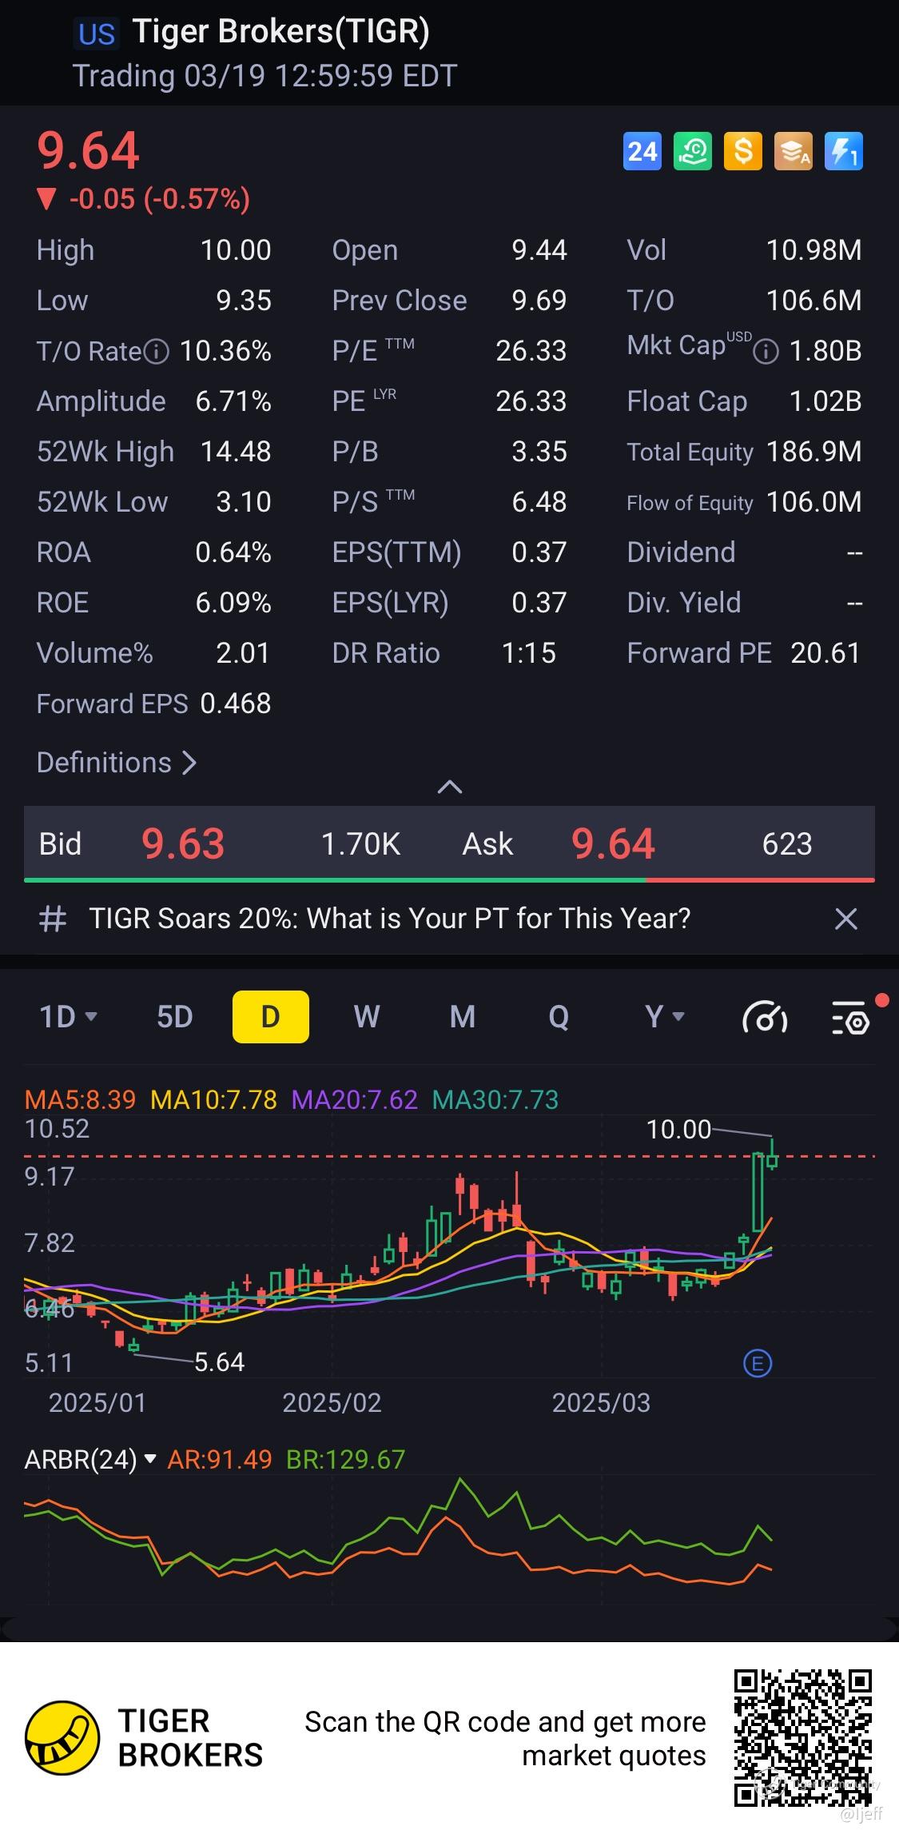The image size is (899, 1834).
Task: Tap the MA10:7.78 label
Action: (213, 1100)
